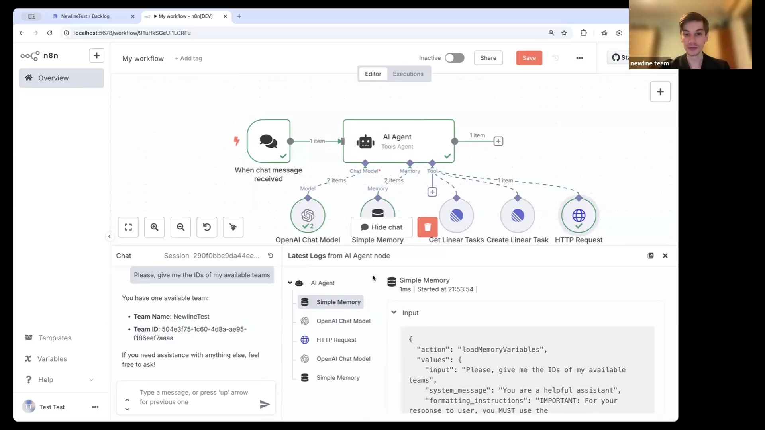Select the AI Agent node
The height and width of the screenshot is (430, 765).
click(x=398, y=141)
